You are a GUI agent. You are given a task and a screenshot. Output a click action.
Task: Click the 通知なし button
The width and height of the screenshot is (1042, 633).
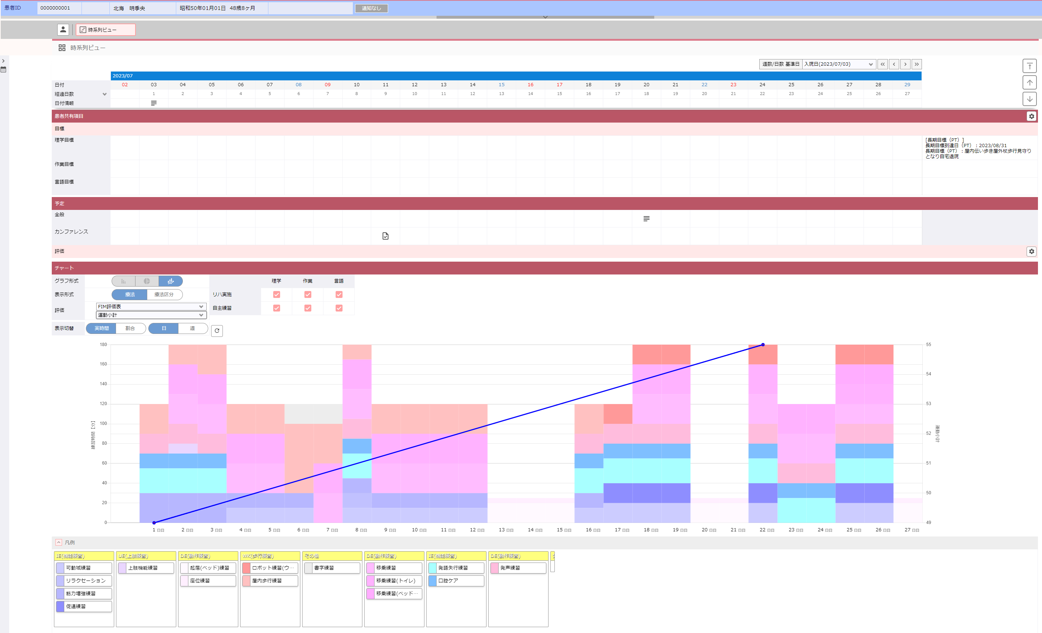[x=371, y=8]
